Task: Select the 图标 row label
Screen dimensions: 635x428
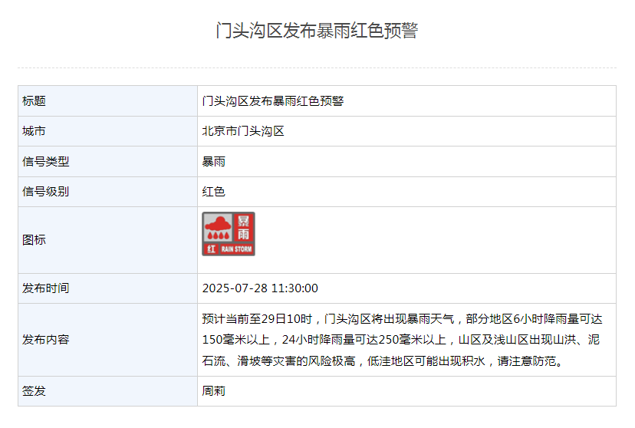Action: click(x=35, y=239)
